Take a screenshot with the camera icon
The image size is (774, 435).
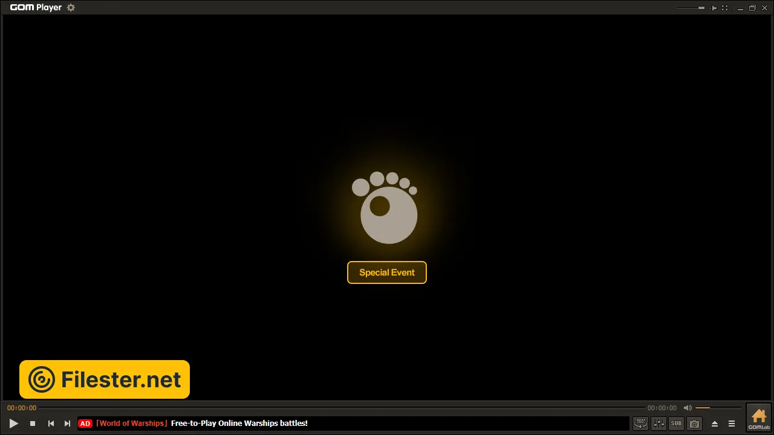(694, 424)
